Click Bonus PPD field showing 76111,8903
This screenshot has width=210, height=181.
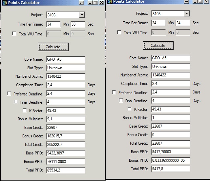[x=66, y=162]
